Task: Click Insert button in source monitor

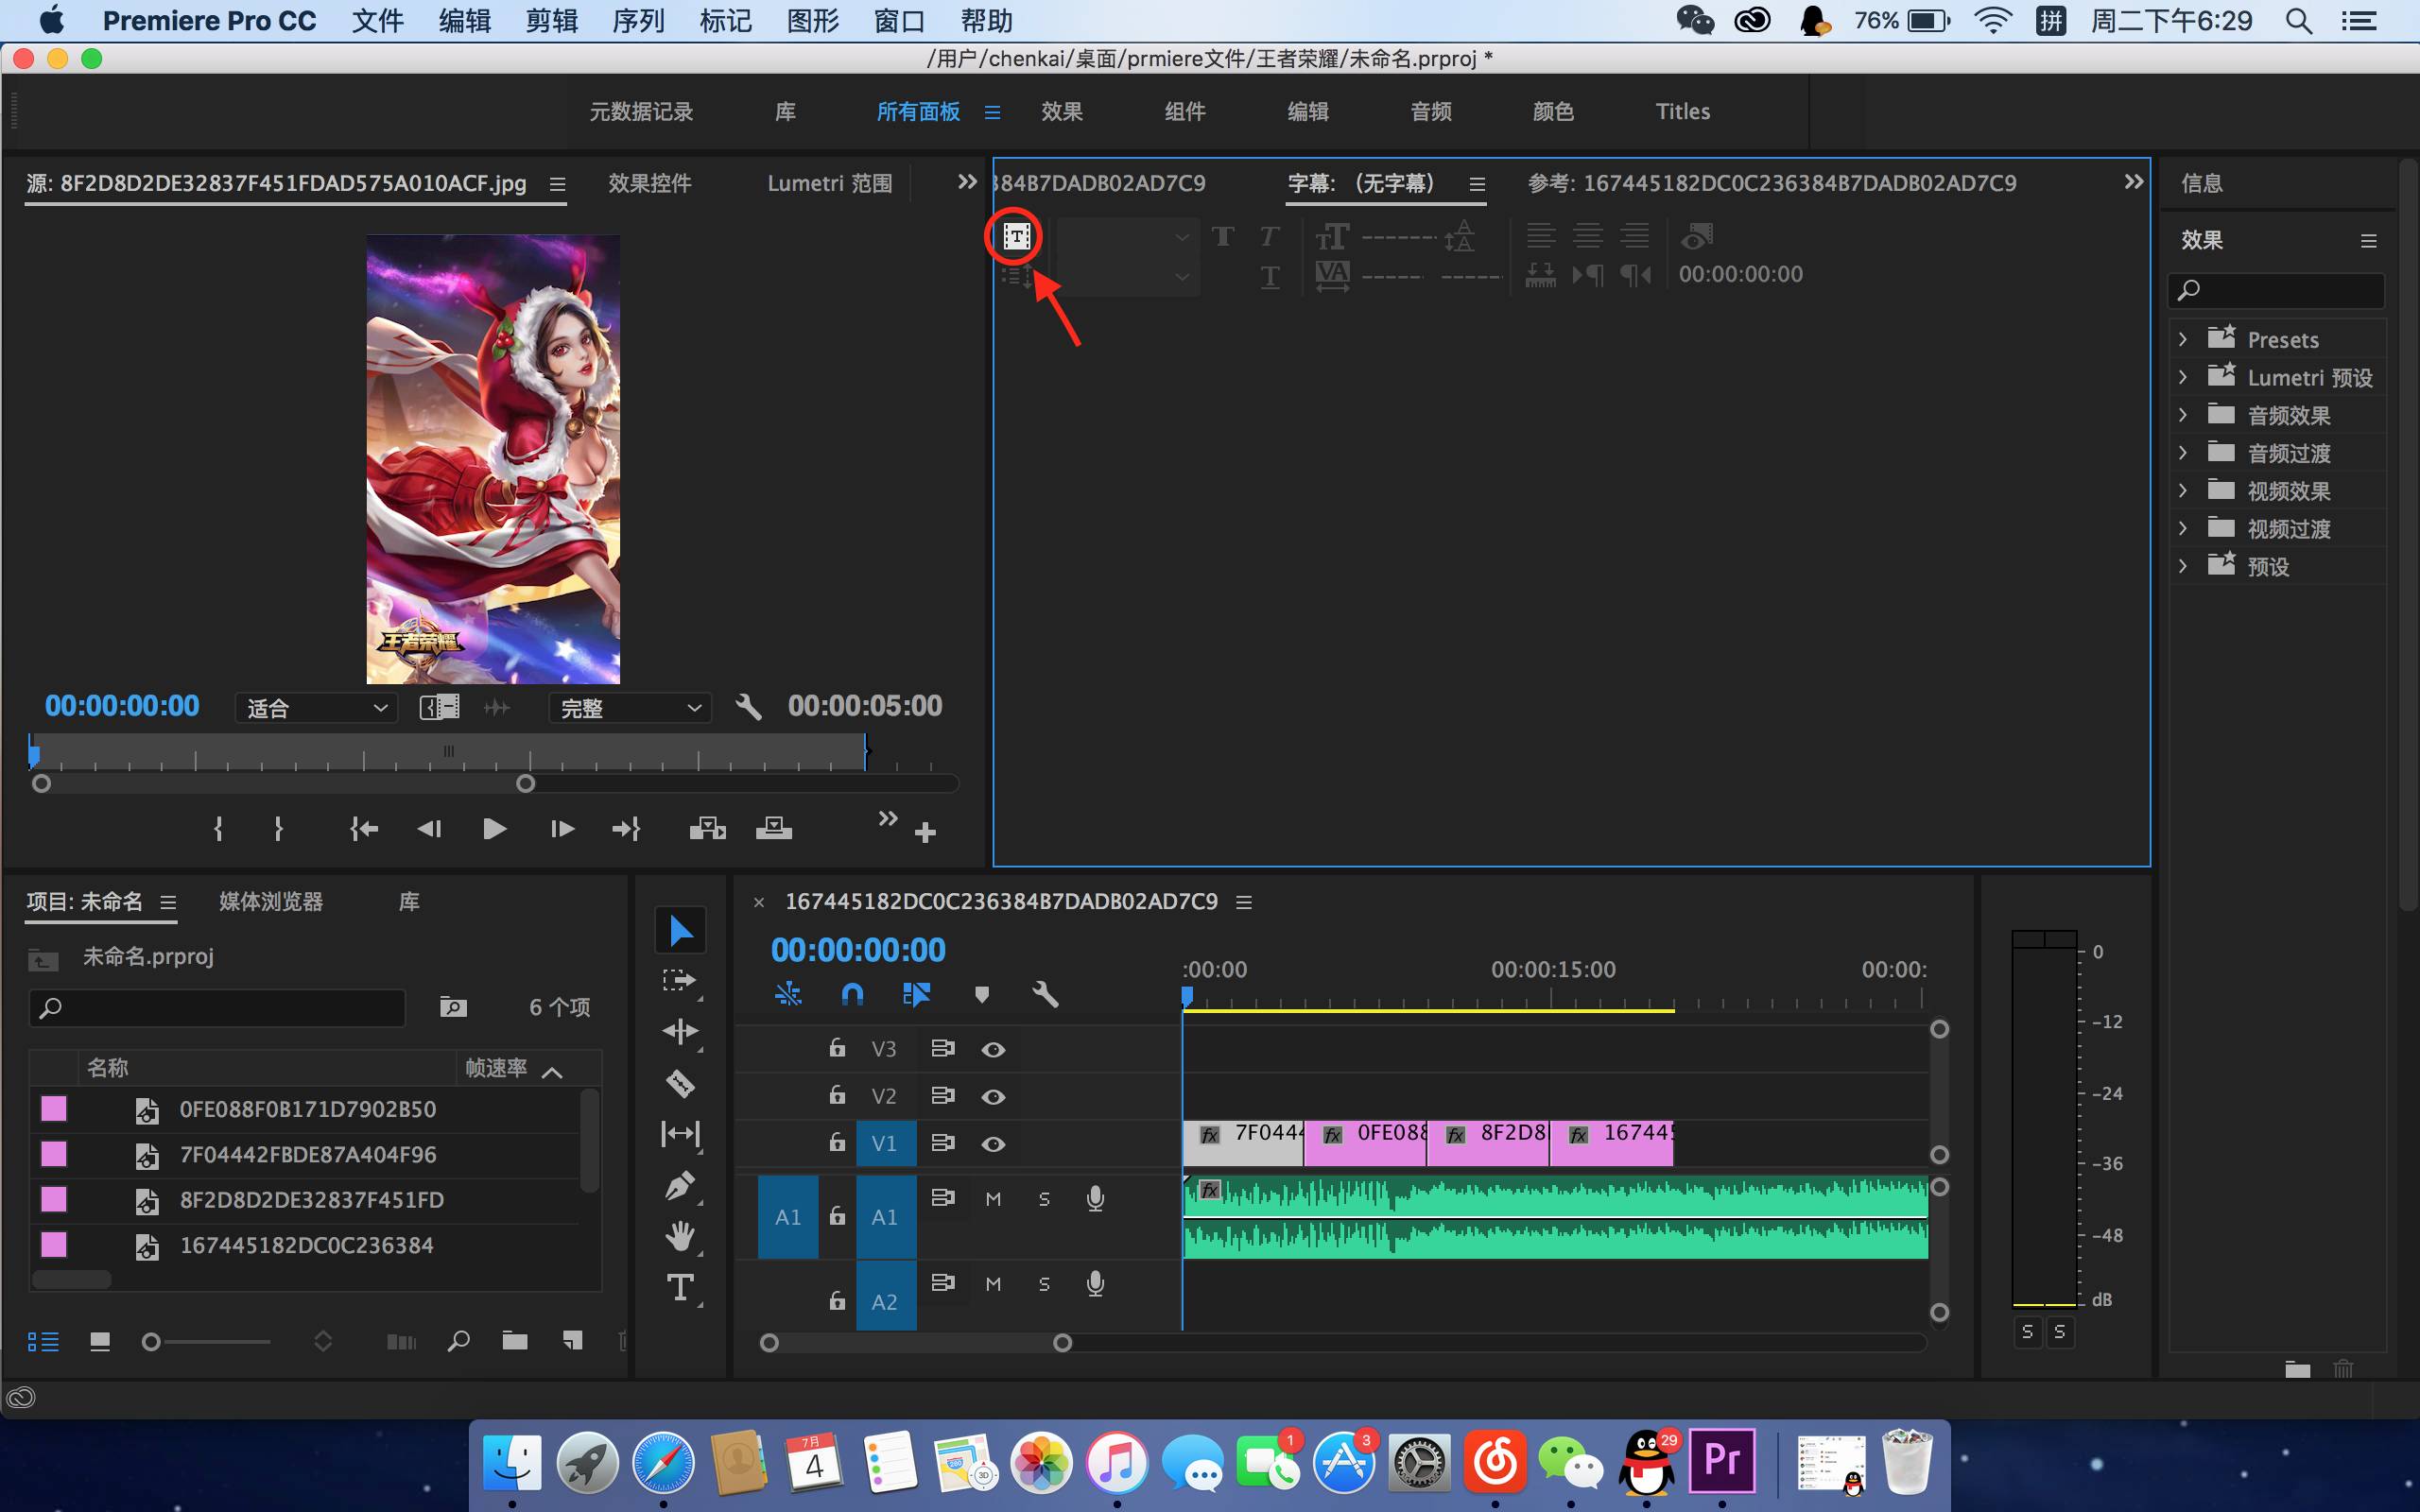Action: tap(707, 829)
